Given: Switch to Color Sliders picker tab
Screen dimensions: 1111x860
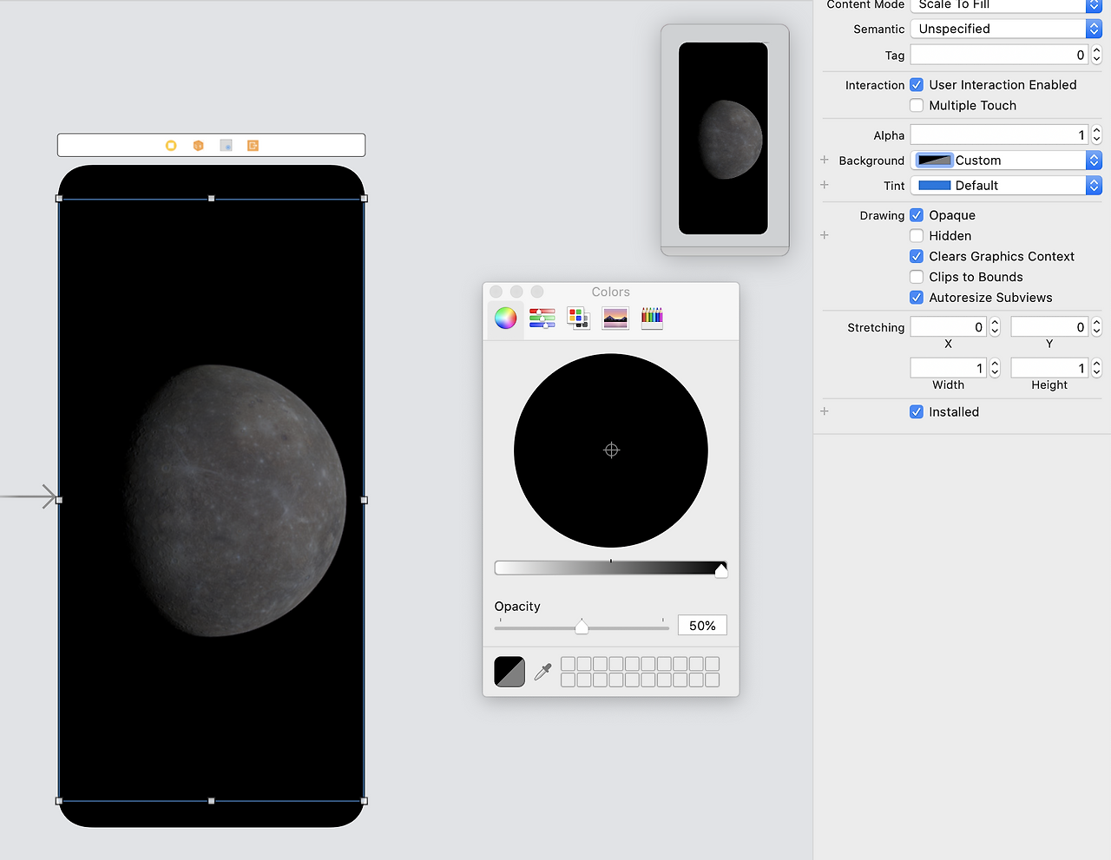Looking at the screenshot, I should (x=542, y=318).
